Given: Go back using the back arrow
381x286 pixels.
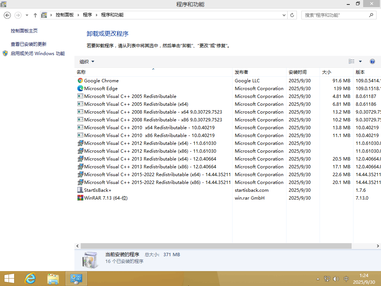Looking at the screenshot, I should coord(7,15).
